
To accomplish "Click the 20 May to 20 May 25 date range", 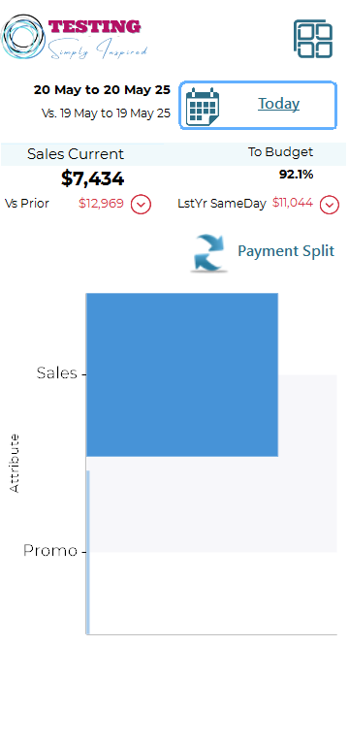I will (x=102, y=90).
